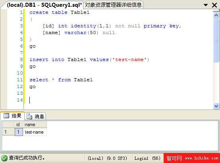
Task: Open the active documents dropdown arrow
Action: point(206,5)
